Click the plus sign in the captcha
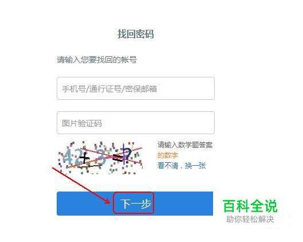 coord(84,159)
